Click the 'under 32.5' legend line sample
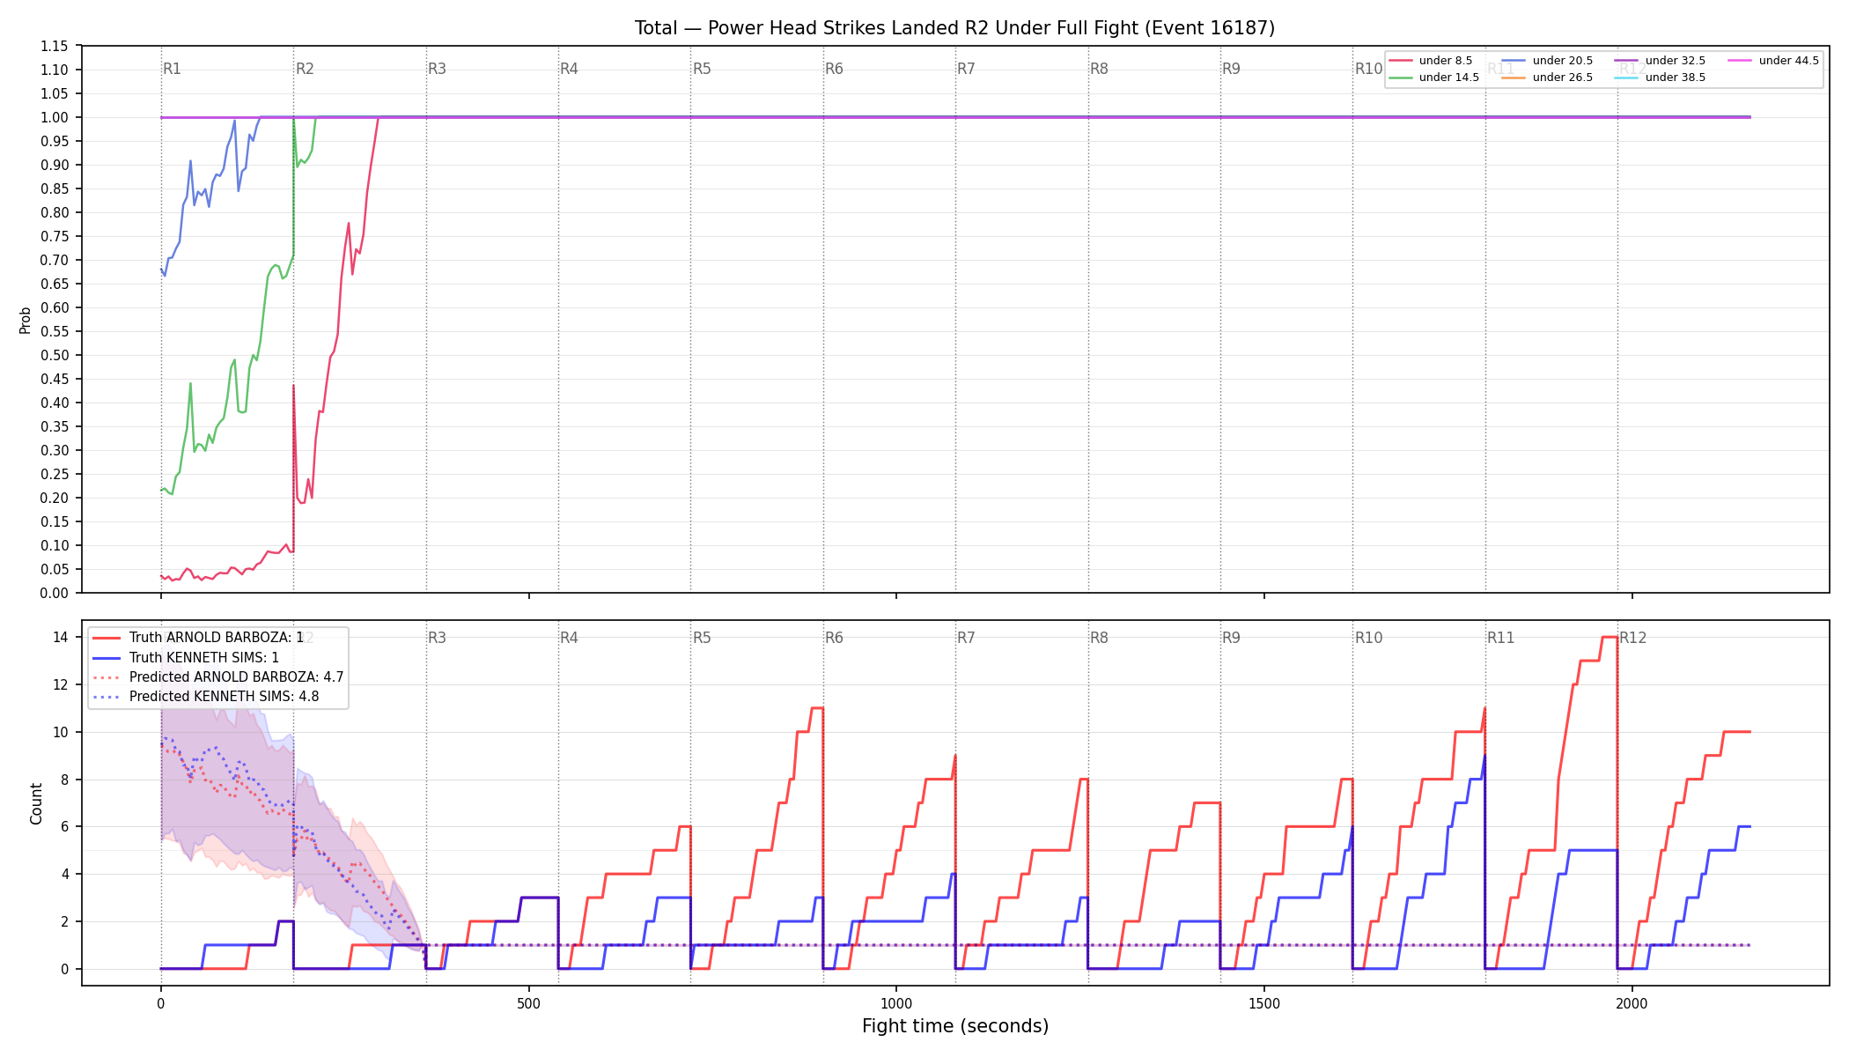This screenshot has width=1849, height=1057. [x=1626, y=61]
